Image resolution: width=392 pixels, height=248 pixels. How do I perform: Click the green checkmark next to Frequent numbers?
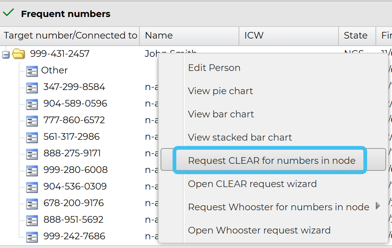point(8,13)
